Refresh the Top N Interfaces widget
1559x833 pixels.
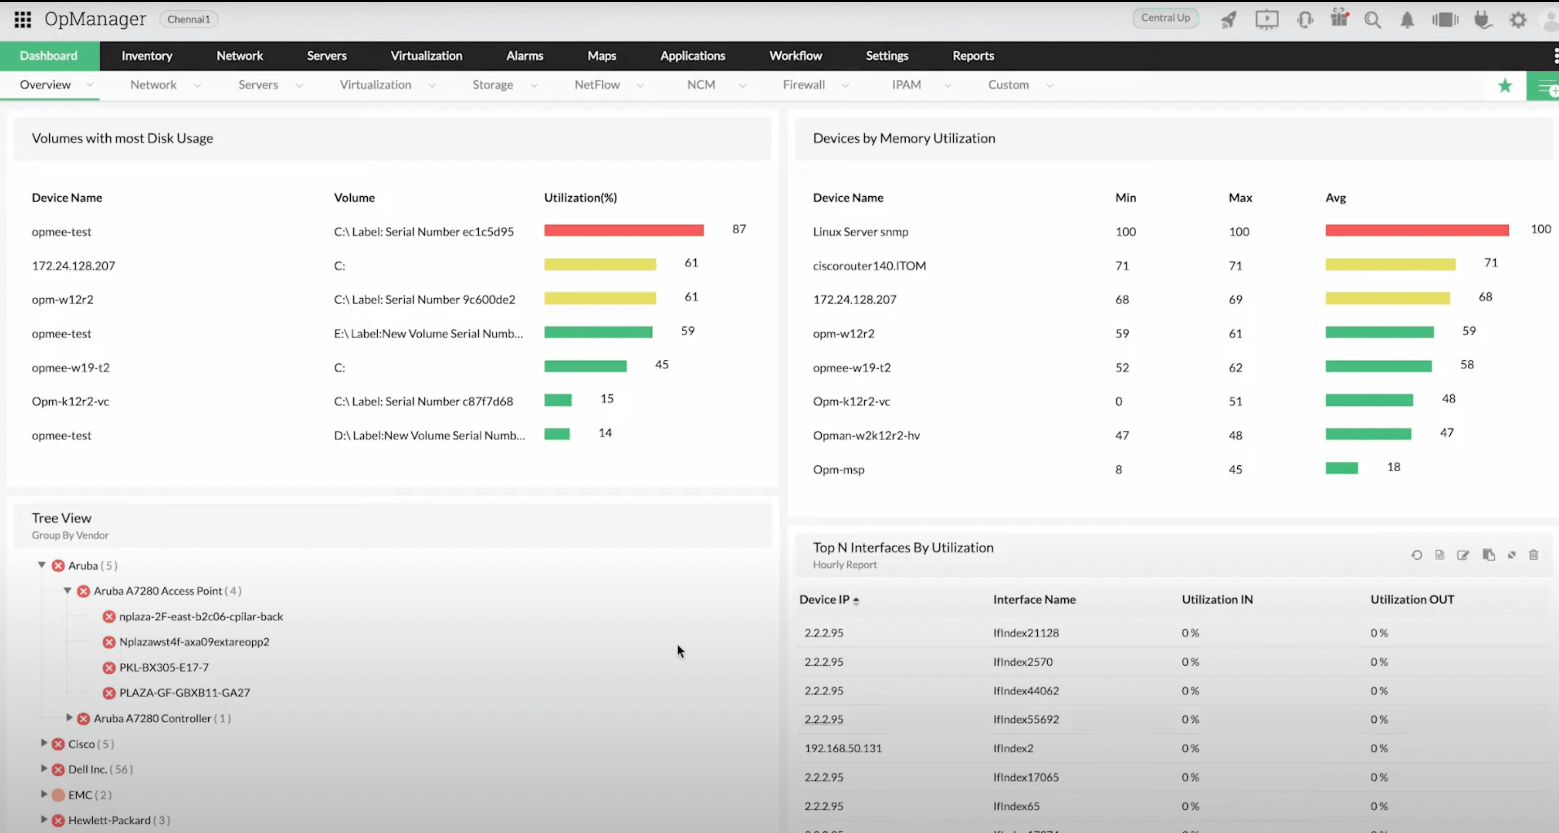pos(1416,554)
